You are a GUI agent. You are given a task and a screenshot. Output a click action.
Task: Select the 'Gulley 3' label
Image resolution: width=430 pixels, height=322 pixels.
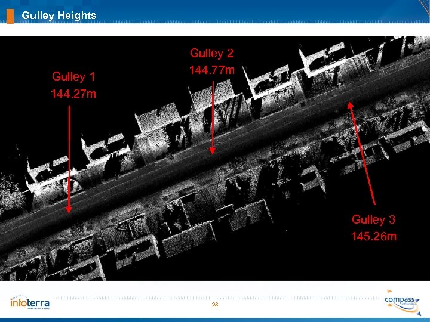pyautogui.click(x=373, y=219)
